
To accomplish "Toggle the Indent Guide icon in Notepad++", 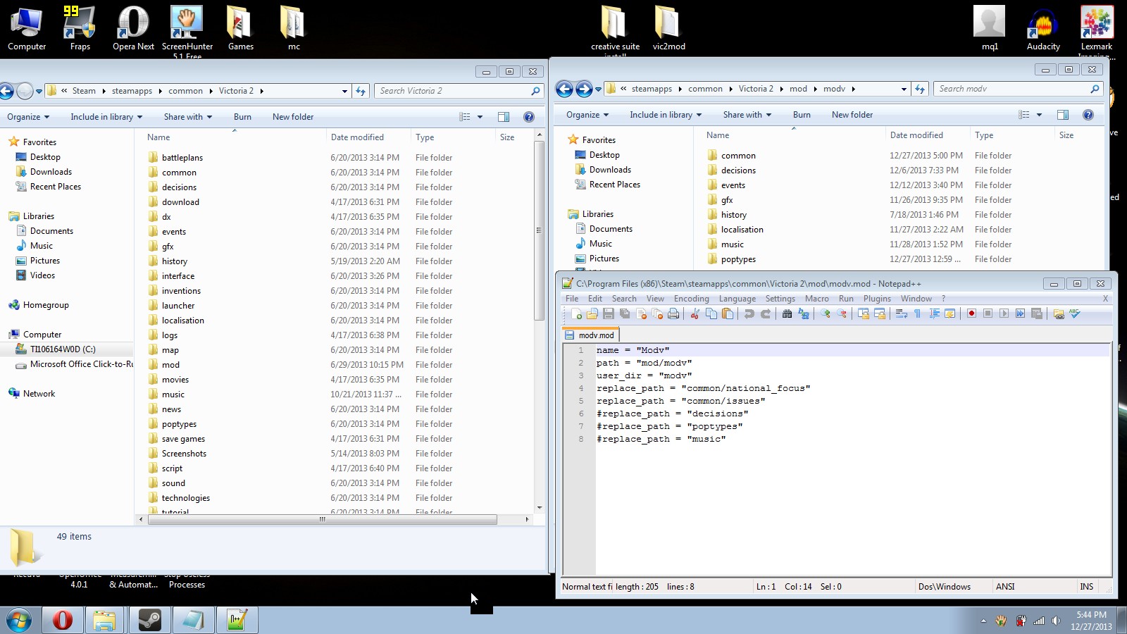I will (934, 314).
